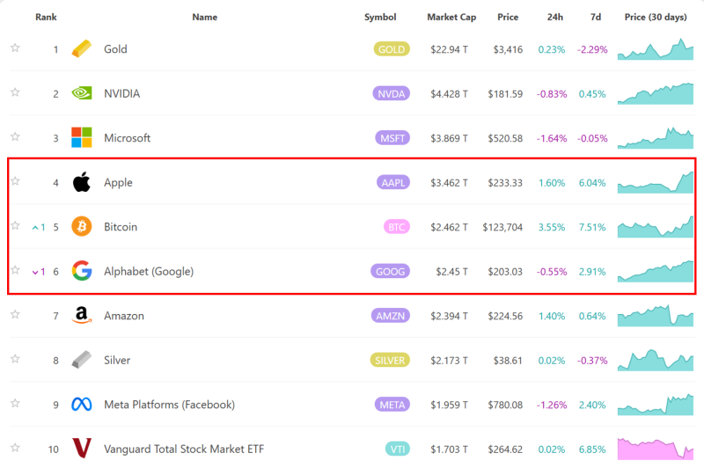This screenshot has height=468, width=704.
Task: Star NVIDIA as a favorite
Action: [x=15, y=92]
